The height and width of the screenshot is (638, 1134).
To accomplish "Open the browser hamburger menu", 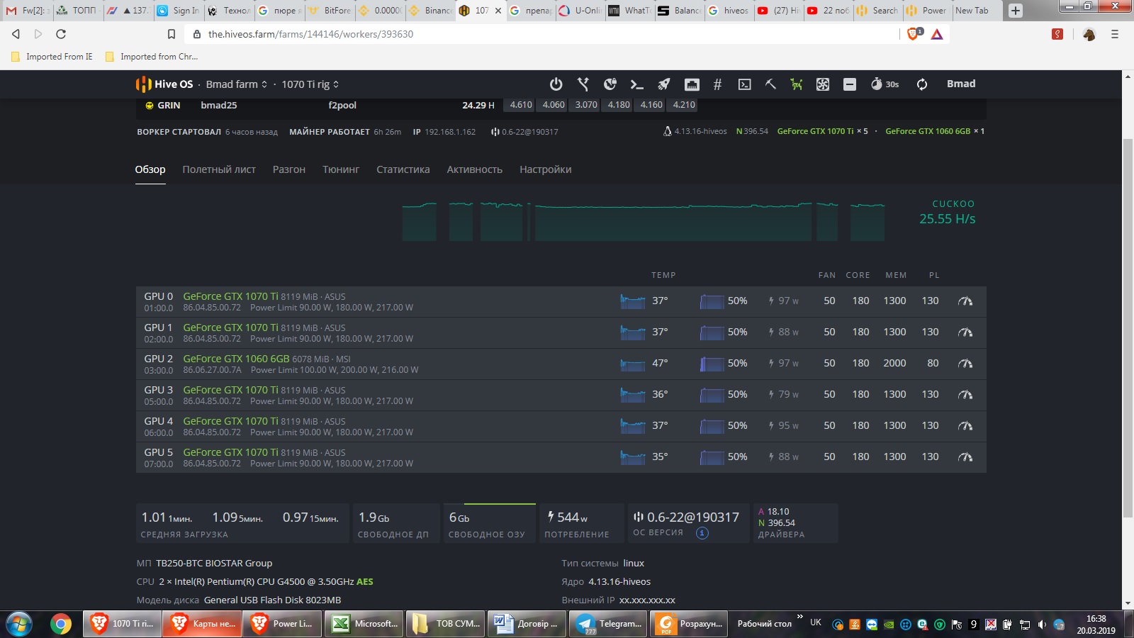I will [x=1115, y=34].
